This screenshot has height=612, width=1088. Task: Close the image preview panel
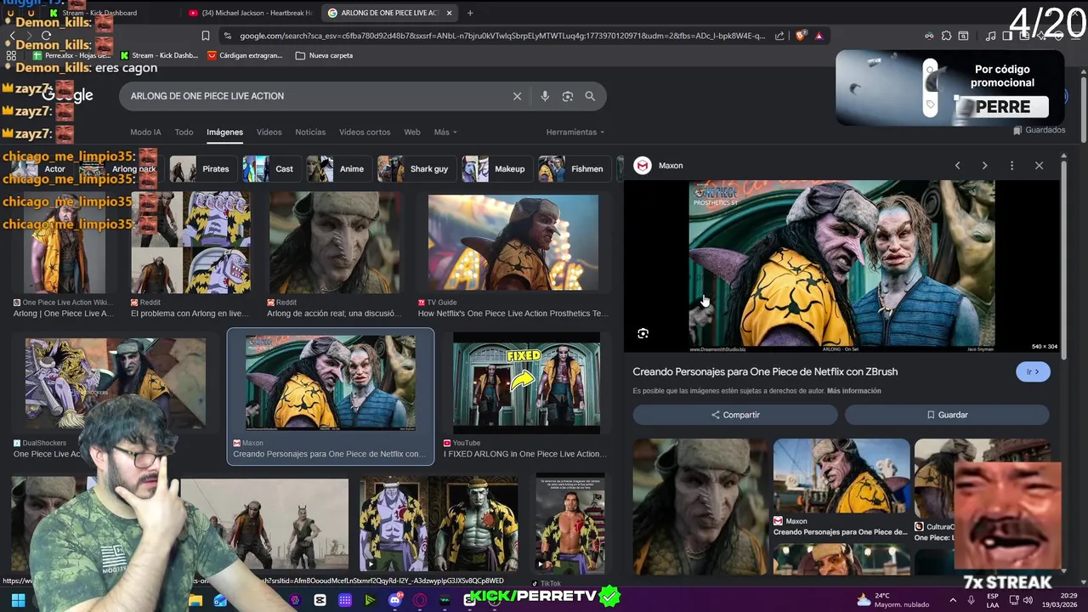click(1039, 166)
